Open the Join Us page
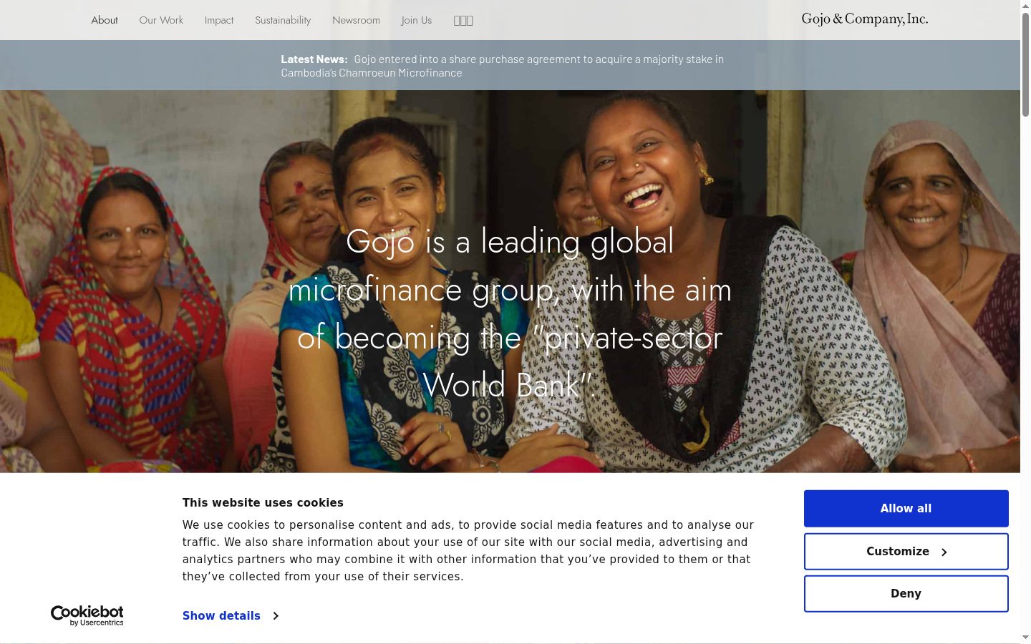This screenshot has height=644, width=1031. click(417, 20)
